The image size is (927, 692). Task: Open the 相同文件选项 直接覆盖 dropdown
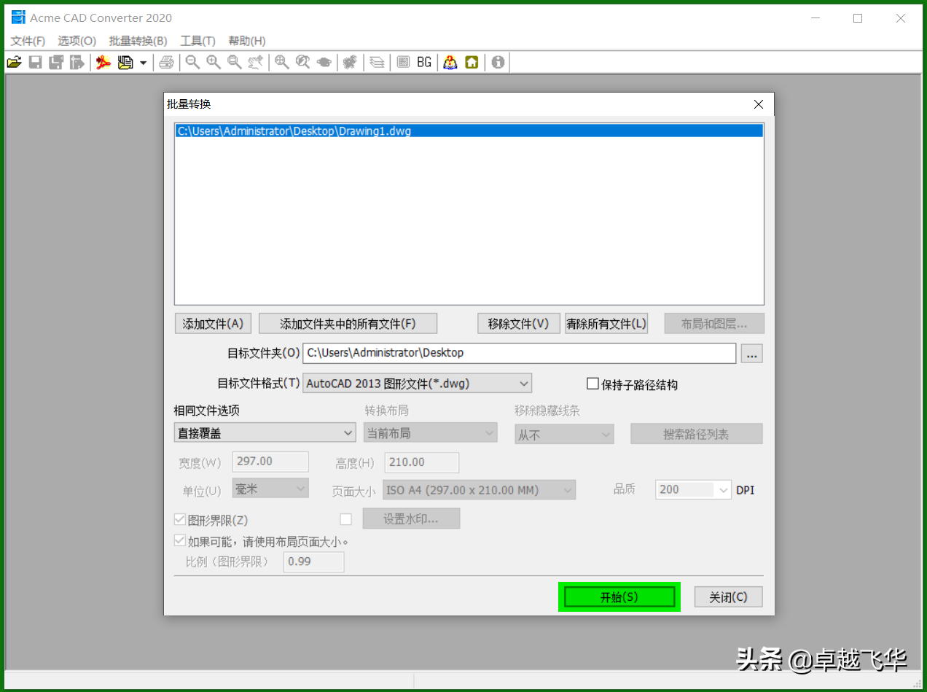[265, 433]
